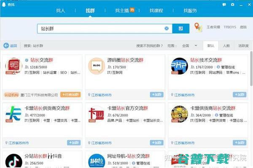Click the 鹿晗 hot keyword
The width and height of the screenshot is (253, 168).
click(x=243, y=27)
